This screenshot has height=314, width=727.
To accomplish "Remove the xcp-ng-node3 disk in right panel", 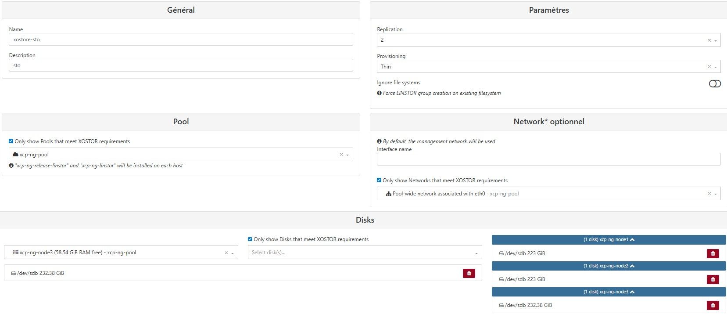I will tap(713, 305).
